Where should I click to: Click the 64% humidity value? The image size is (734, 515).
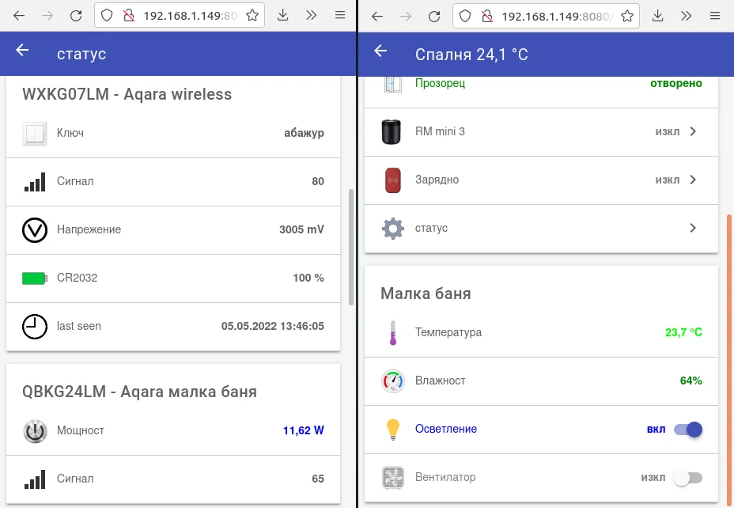pyautogui.click(x=691, y=381)
